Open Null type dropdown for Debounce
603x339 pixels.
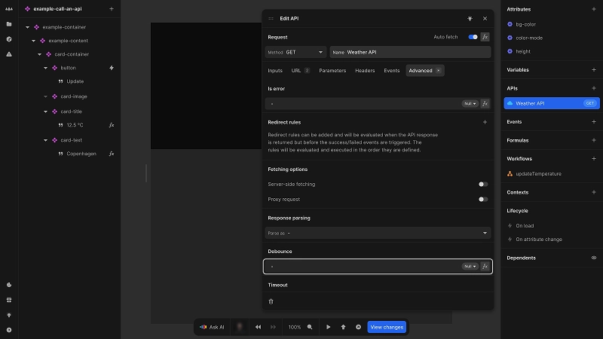click(470, 267)
